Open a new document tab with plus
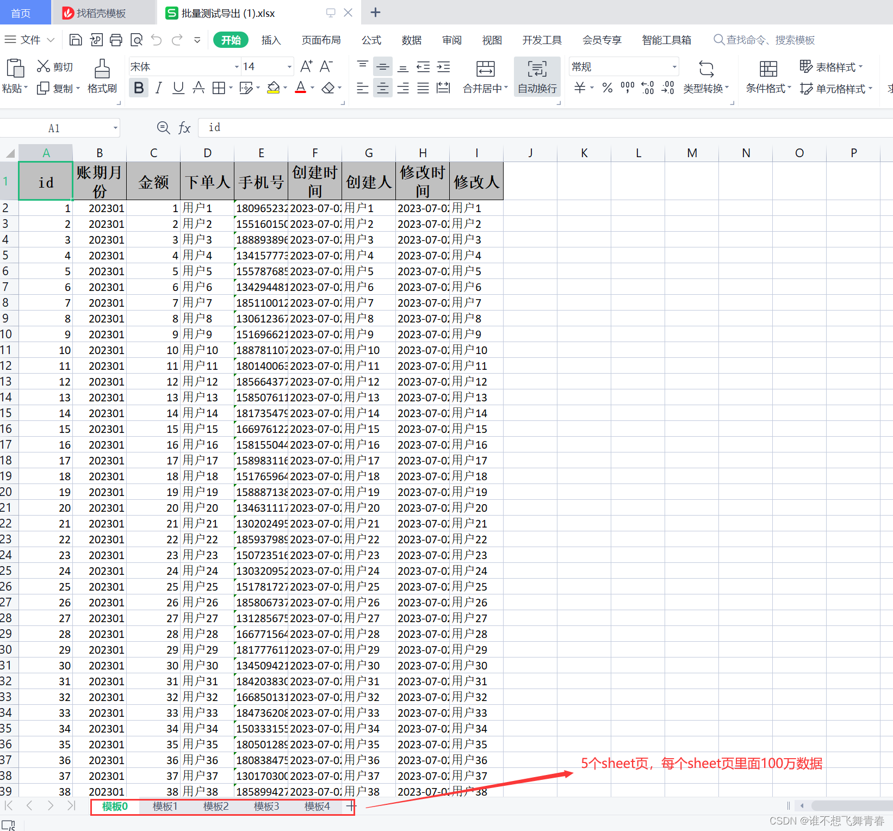Image resolution: width=893 pixels, height=831 pixels. (375, 13)
